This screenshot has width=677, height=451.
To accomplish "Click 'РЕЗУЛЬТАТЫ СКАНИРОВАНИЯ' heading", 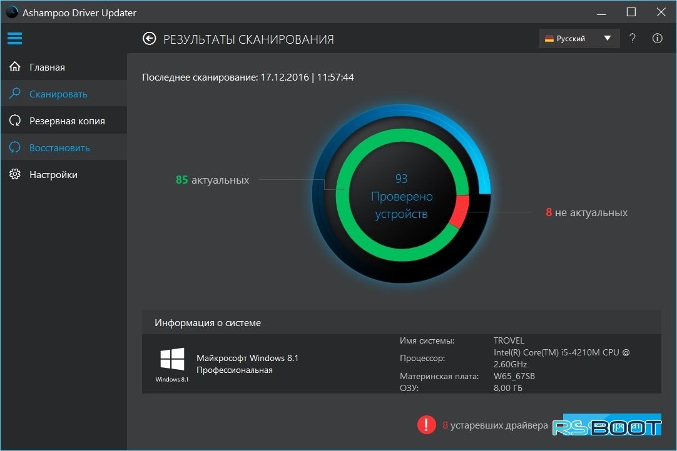I will click(x=248, y=39).
